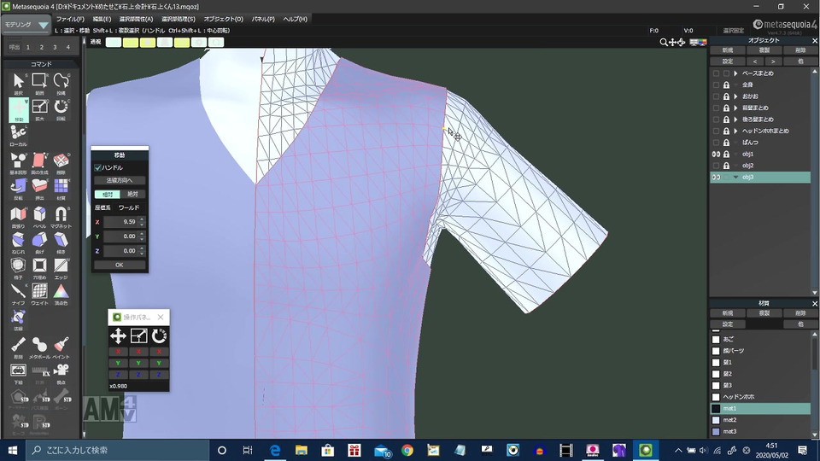
Task: Click the 法線方向へ button
Action: (119, 181)
